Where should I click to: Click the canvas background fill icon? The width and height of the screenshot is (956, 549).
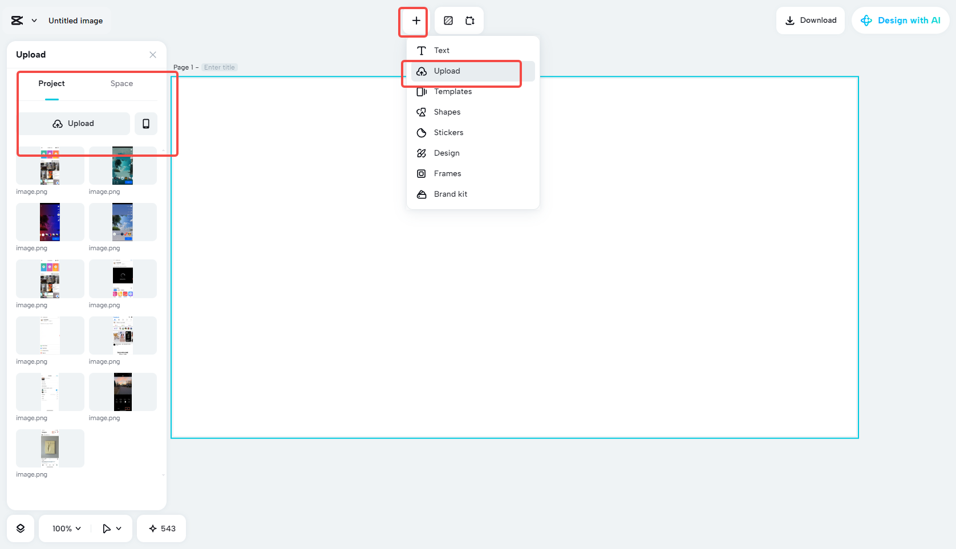pyautogui.click(x=448, y=20)
